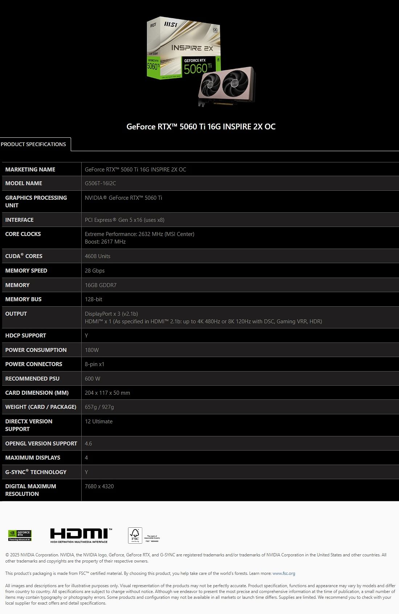Select the '7680 x 4320' value
Screen dimensions: 399x614
pos(99,486)
